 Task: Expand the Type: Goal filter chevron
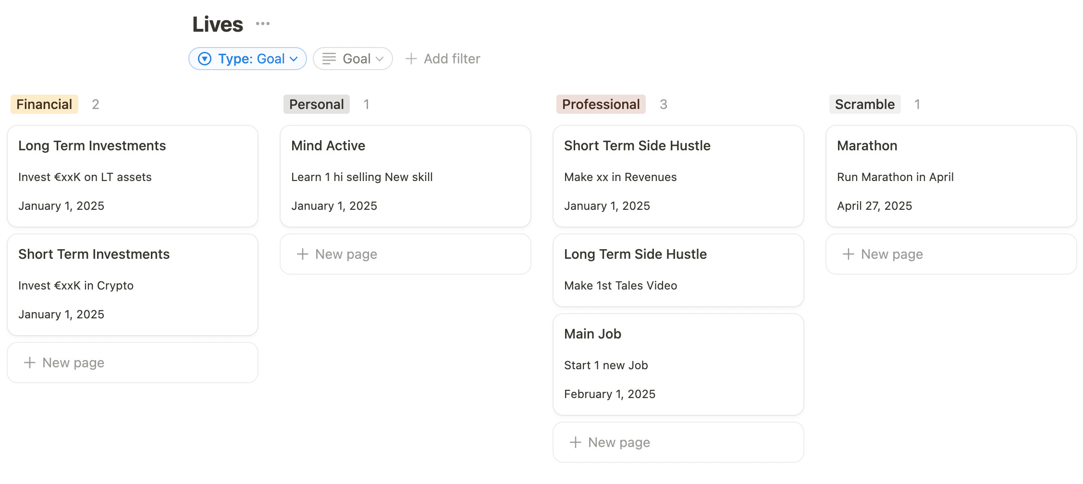[294, 59]
